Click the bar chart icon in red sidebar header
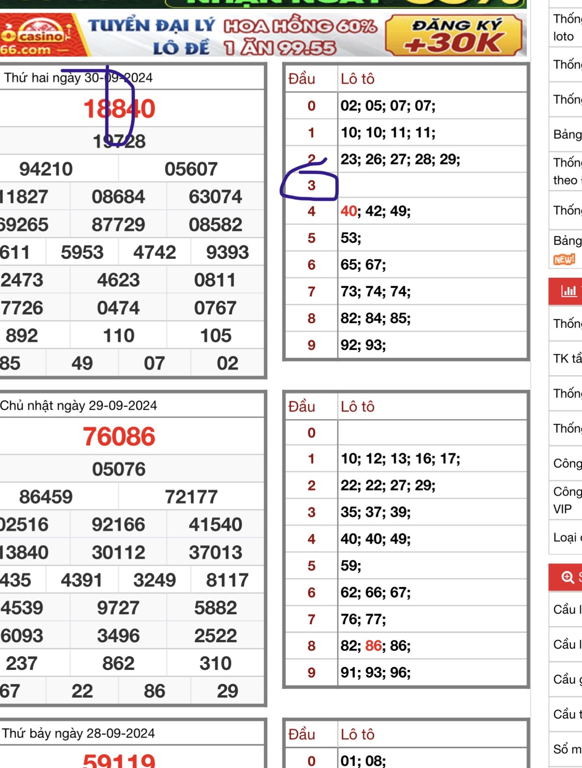582x768 pixels. pyautogui.click(x=569, y=291)
